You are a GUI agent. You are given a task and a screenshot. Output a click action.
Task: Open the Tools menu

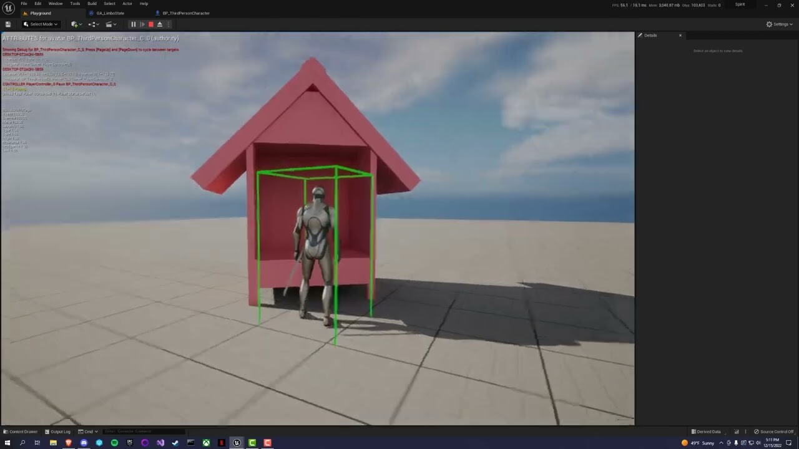tap(75, 4)
